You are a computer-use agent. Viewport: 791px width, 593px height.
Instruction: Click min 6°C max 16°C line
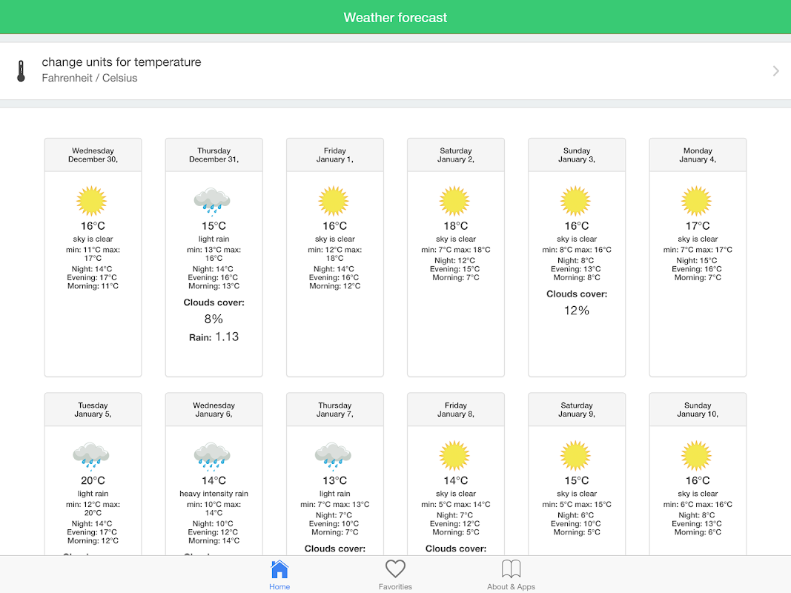pos(698,504)
